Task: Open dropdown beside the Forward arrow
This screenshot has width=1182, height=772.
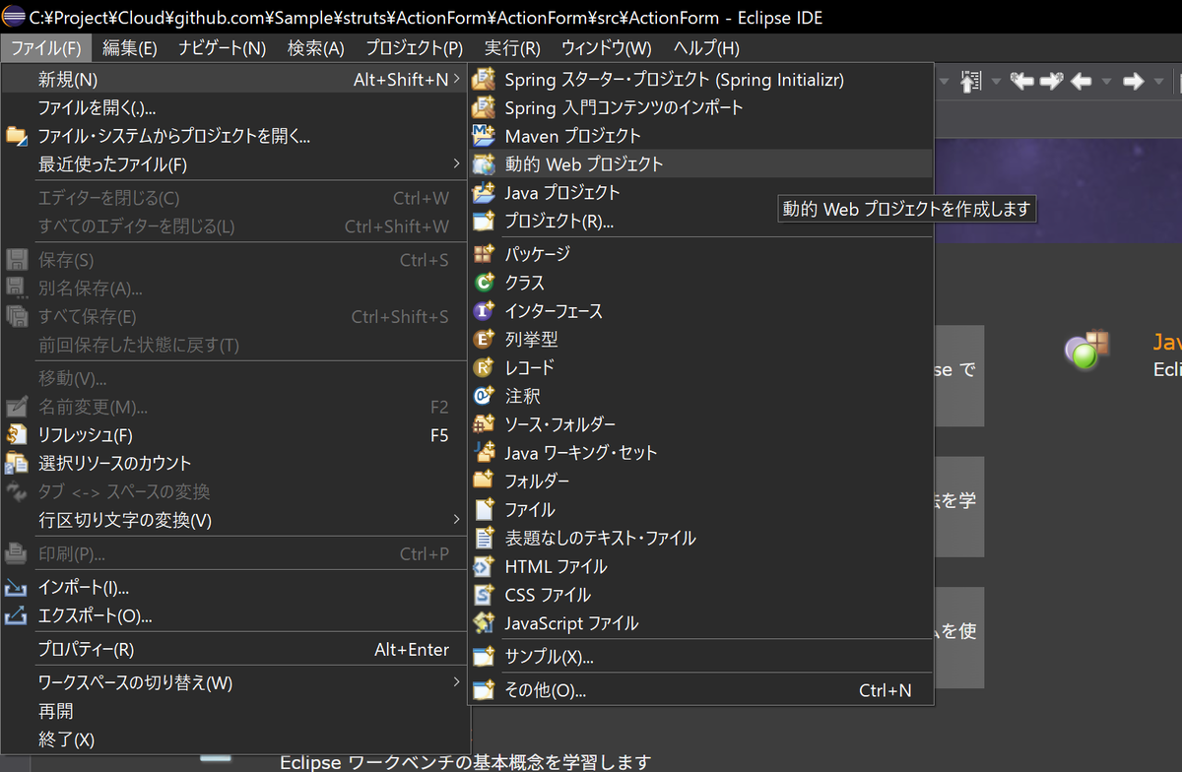Action: pos(1158,82)
